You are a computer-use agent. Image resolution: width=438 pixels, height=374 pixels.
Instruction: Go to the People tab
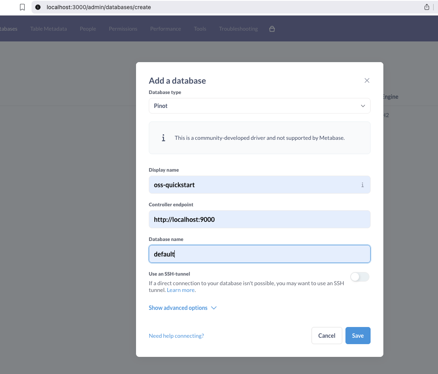pos(88,29)
